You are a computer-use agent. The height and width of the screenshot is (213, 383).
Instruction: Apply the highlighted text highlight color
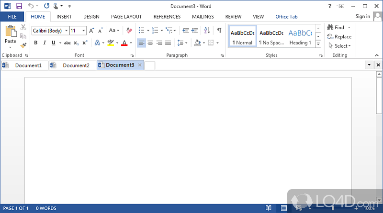pyautogui.click(x=111, y=43)
